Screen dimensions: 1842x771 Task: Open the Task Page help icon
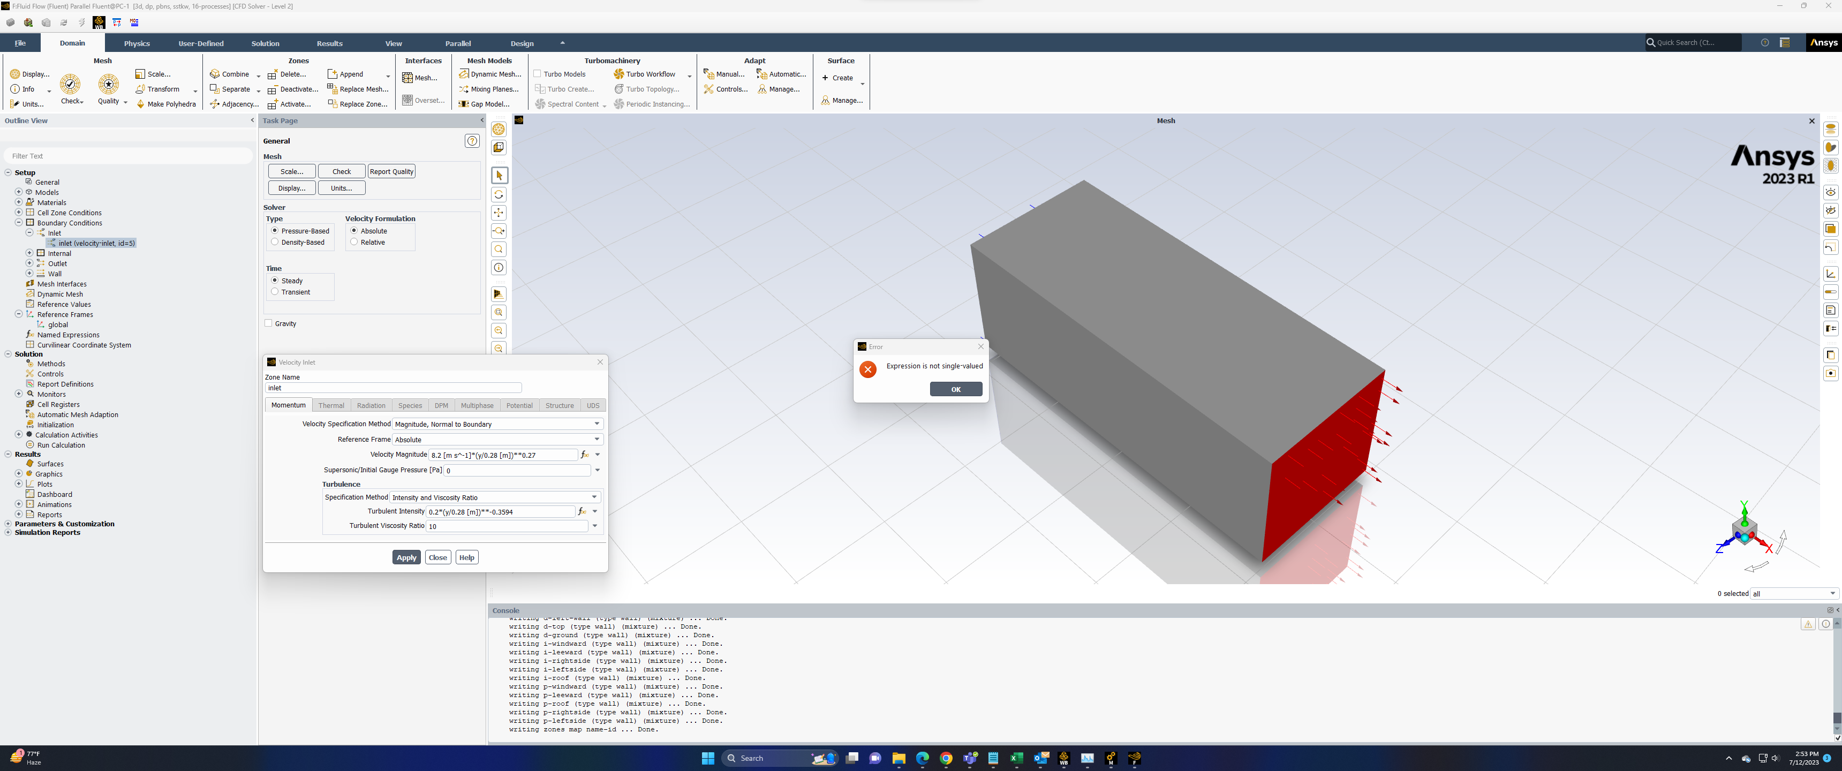coord(472,141)
